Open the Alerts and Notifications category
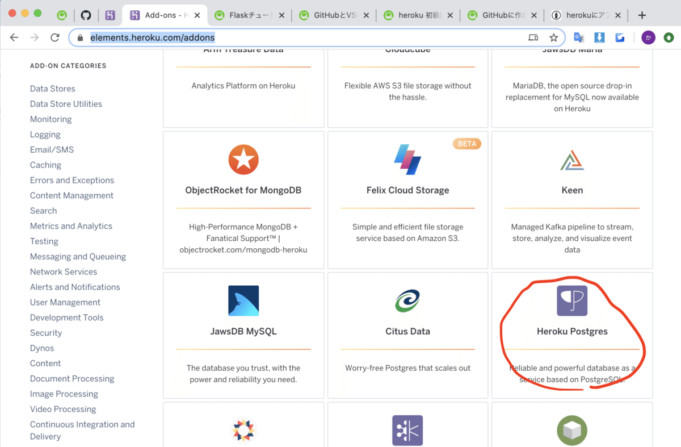The width and height of the screenshot is (681, 447). pos(75,287)
